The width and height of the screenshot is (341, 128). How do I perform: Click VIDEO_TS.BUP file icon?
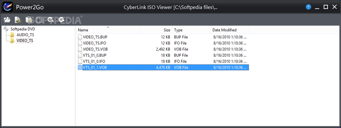click(80, 37)
